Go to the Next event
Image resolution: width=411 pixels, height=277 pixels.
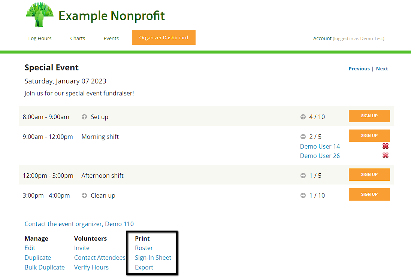(x=382, y=69)
